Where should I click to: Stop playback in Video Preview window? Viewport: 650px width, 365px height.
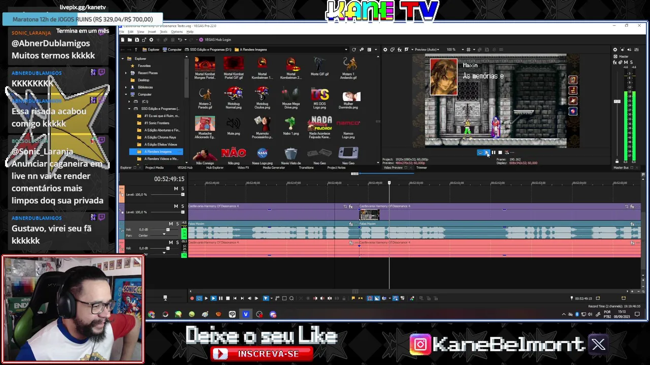coord(500,152)
